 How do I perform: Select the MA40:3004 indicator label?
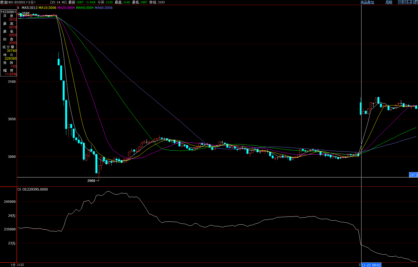(x=85, y=8)
